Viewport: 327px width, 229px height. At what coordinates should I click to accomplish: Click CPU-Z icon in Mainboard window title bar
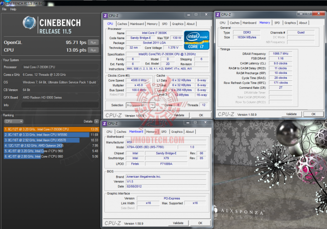pyautogui.click(x=104, y=123)
